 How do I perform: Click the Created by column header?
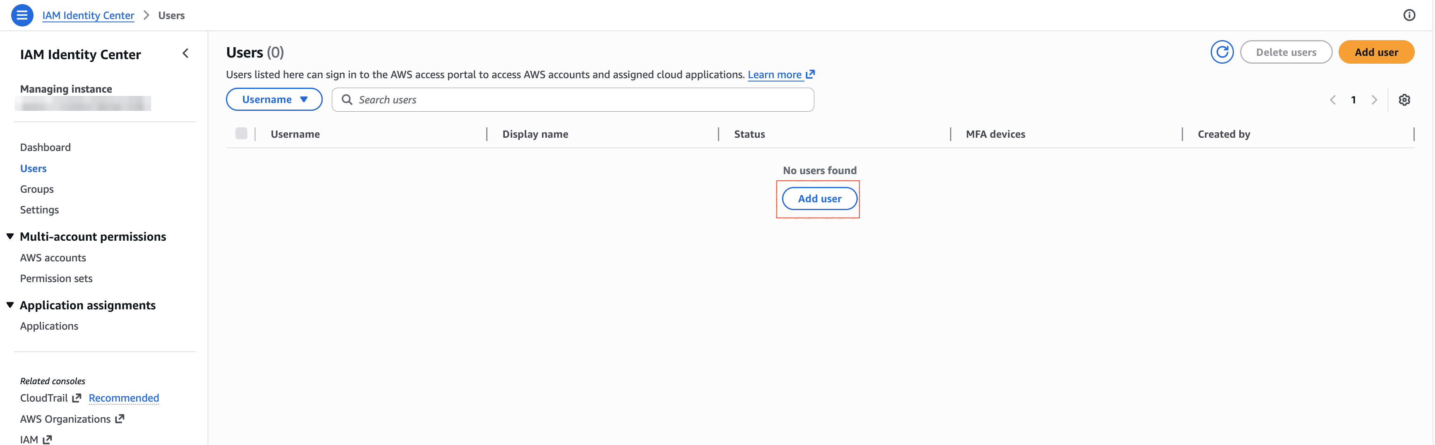[x=1224, y=134]
